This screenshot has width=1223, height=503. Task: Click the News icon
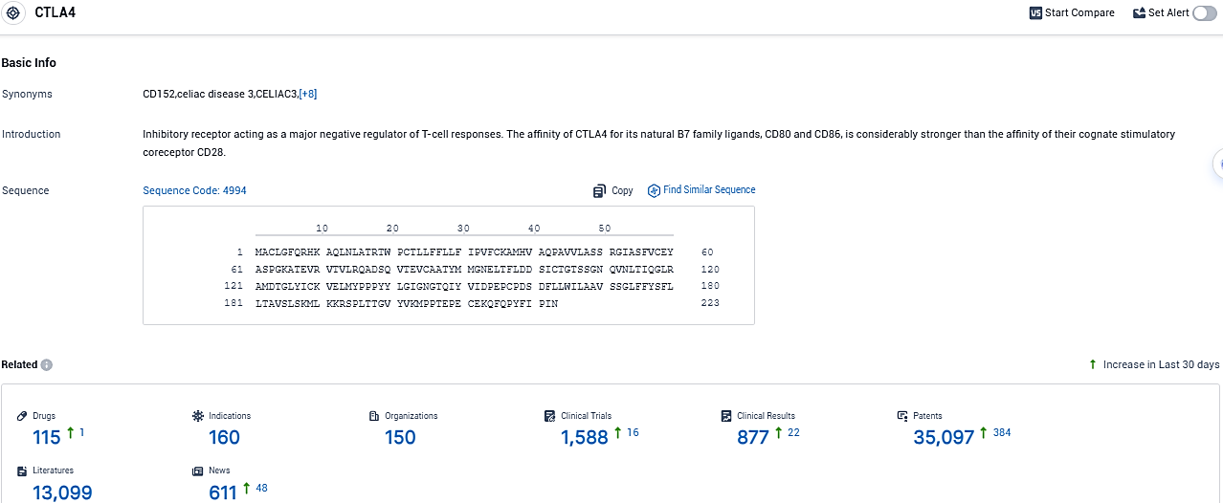coord(198,471)
